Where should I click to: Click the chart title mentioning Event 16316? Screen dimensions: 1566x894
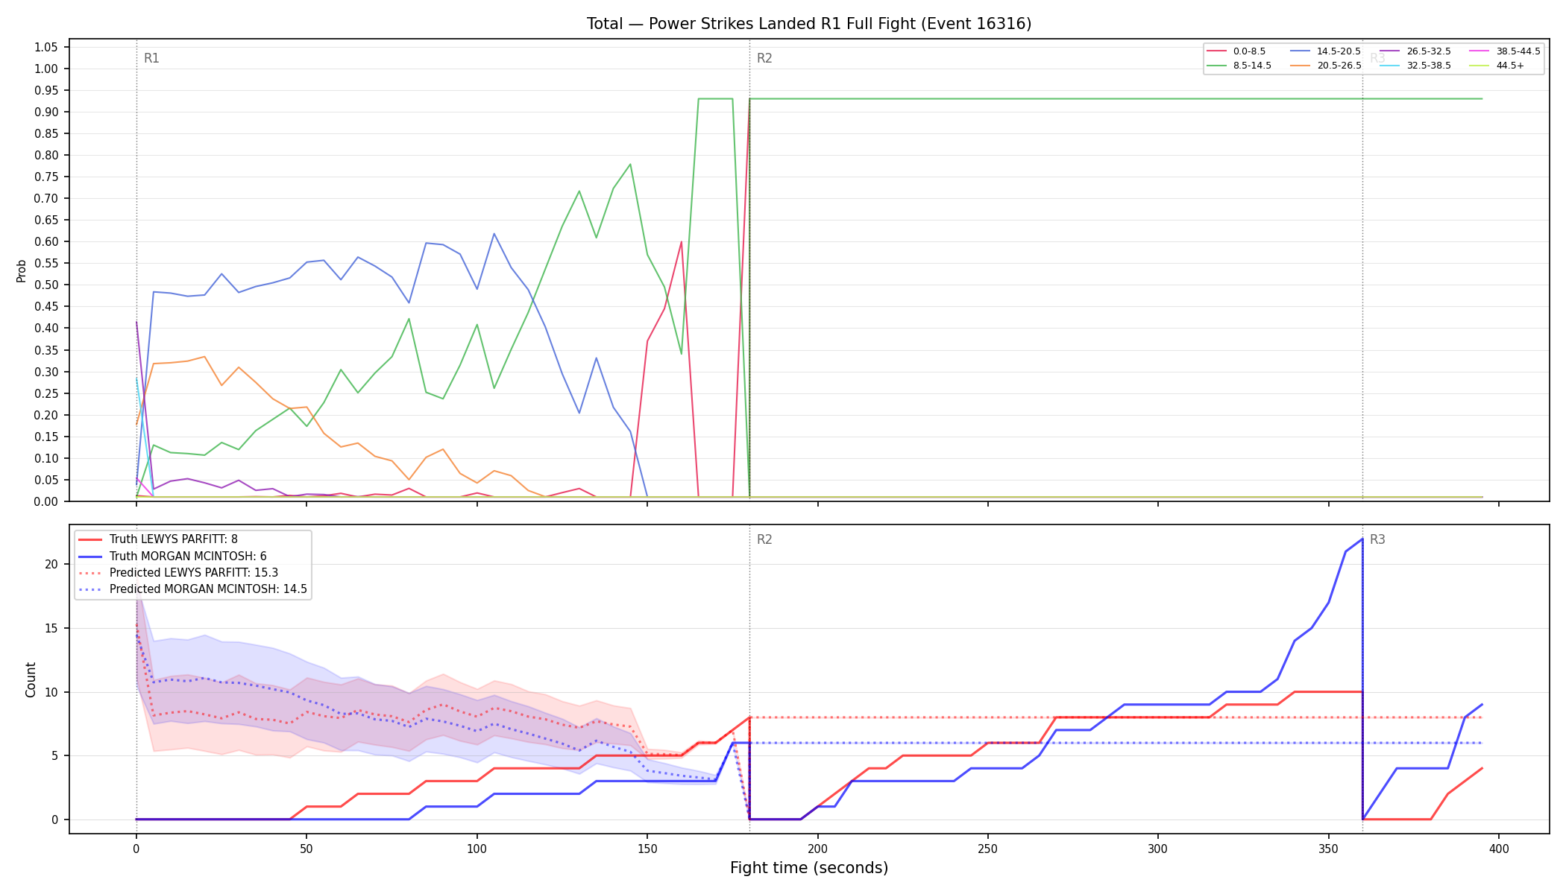click(x=809, y=24)
